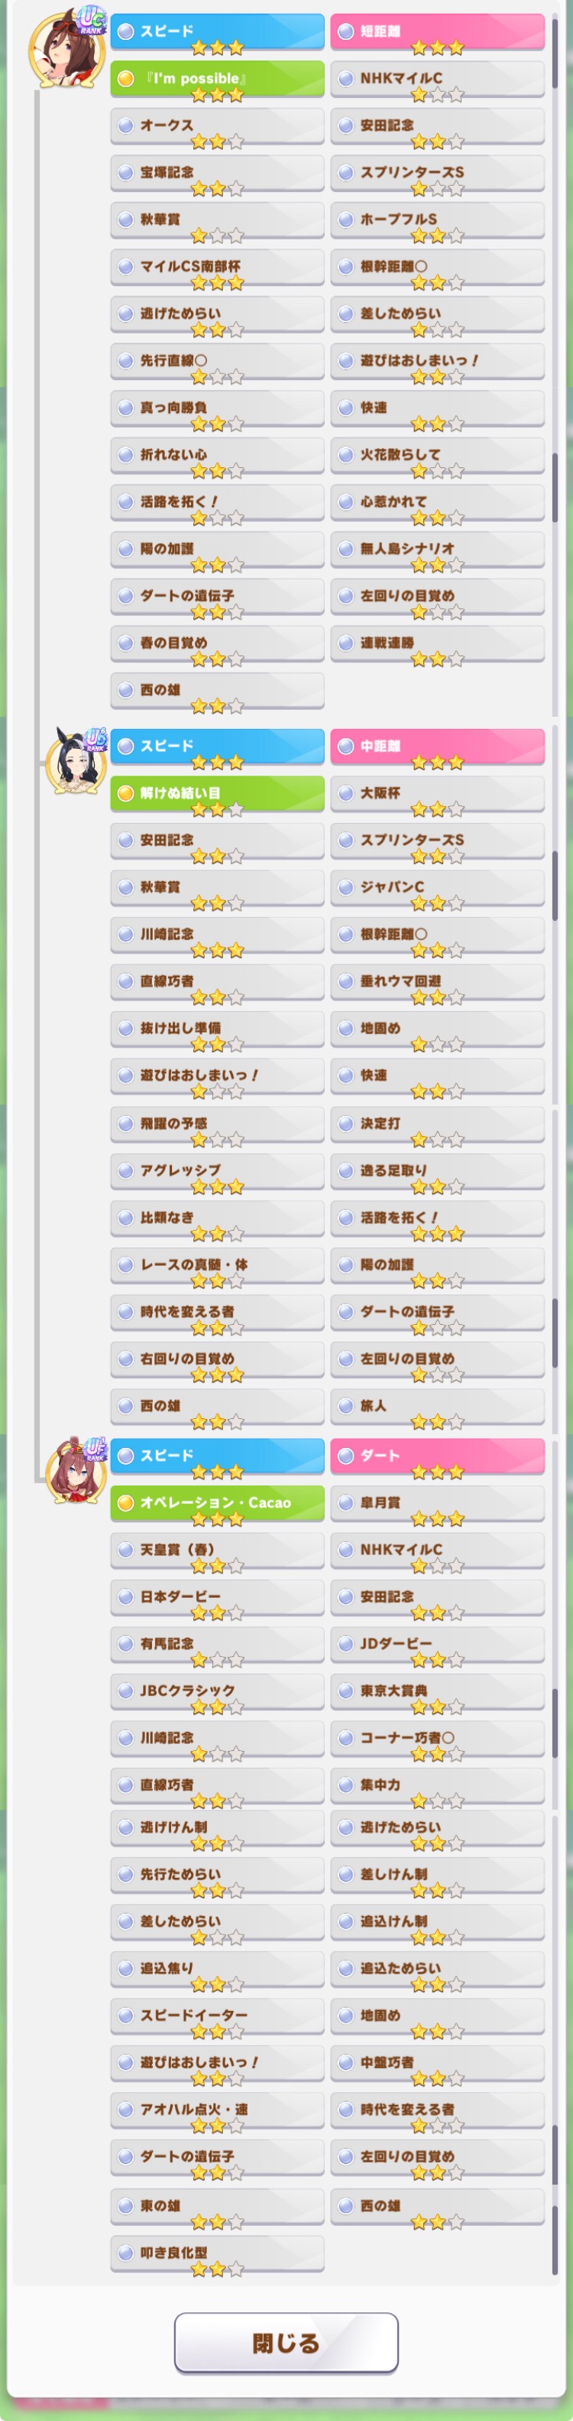Click the 無人島シナリオ scenario factor
573x2421 pixels.
(437, 549)
